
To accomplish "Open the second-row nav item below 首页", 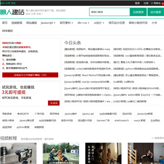I will coord(7,31).
